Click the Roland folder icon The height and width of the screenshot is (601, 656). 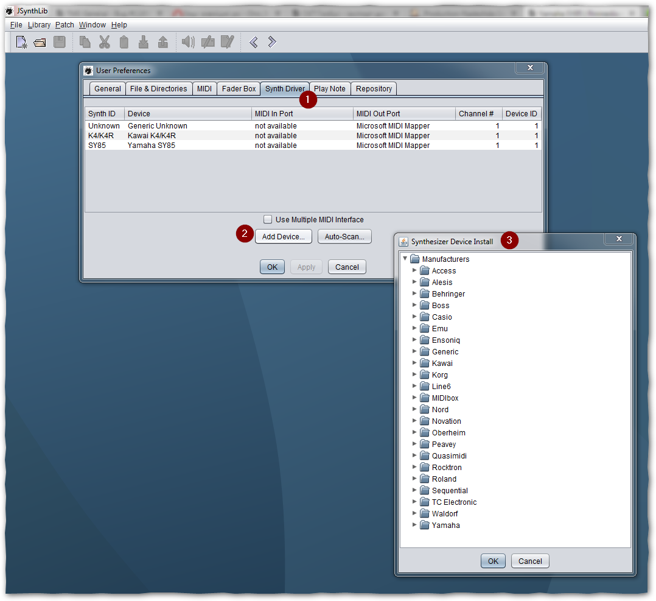[x=425, y=479]
